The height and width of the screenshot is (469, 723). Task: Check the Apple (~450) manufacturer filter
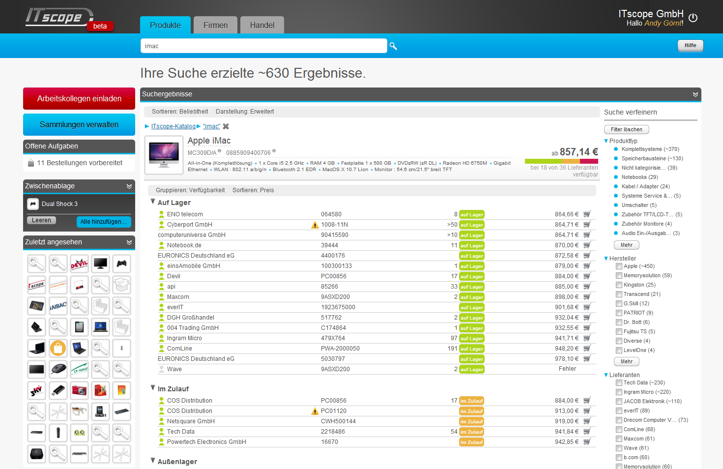point(619,266)
